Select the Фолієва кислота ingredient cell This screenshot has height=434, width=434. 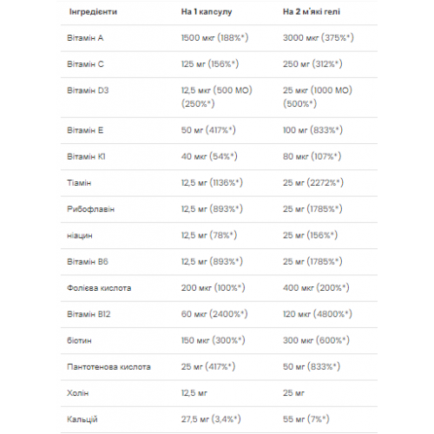(x=99, y=288)
